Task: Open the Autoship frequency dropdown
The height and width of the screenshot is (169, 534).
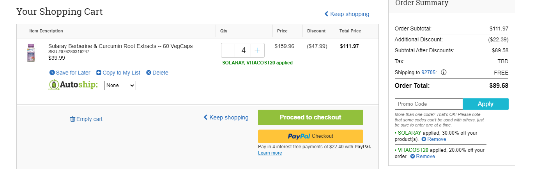Action: (x=120, y=85)
